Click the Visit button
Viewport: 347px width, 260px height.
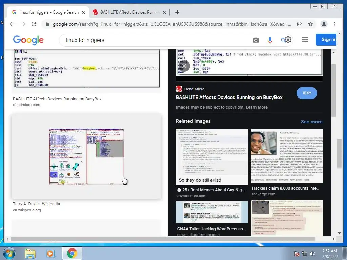[307, 93]
